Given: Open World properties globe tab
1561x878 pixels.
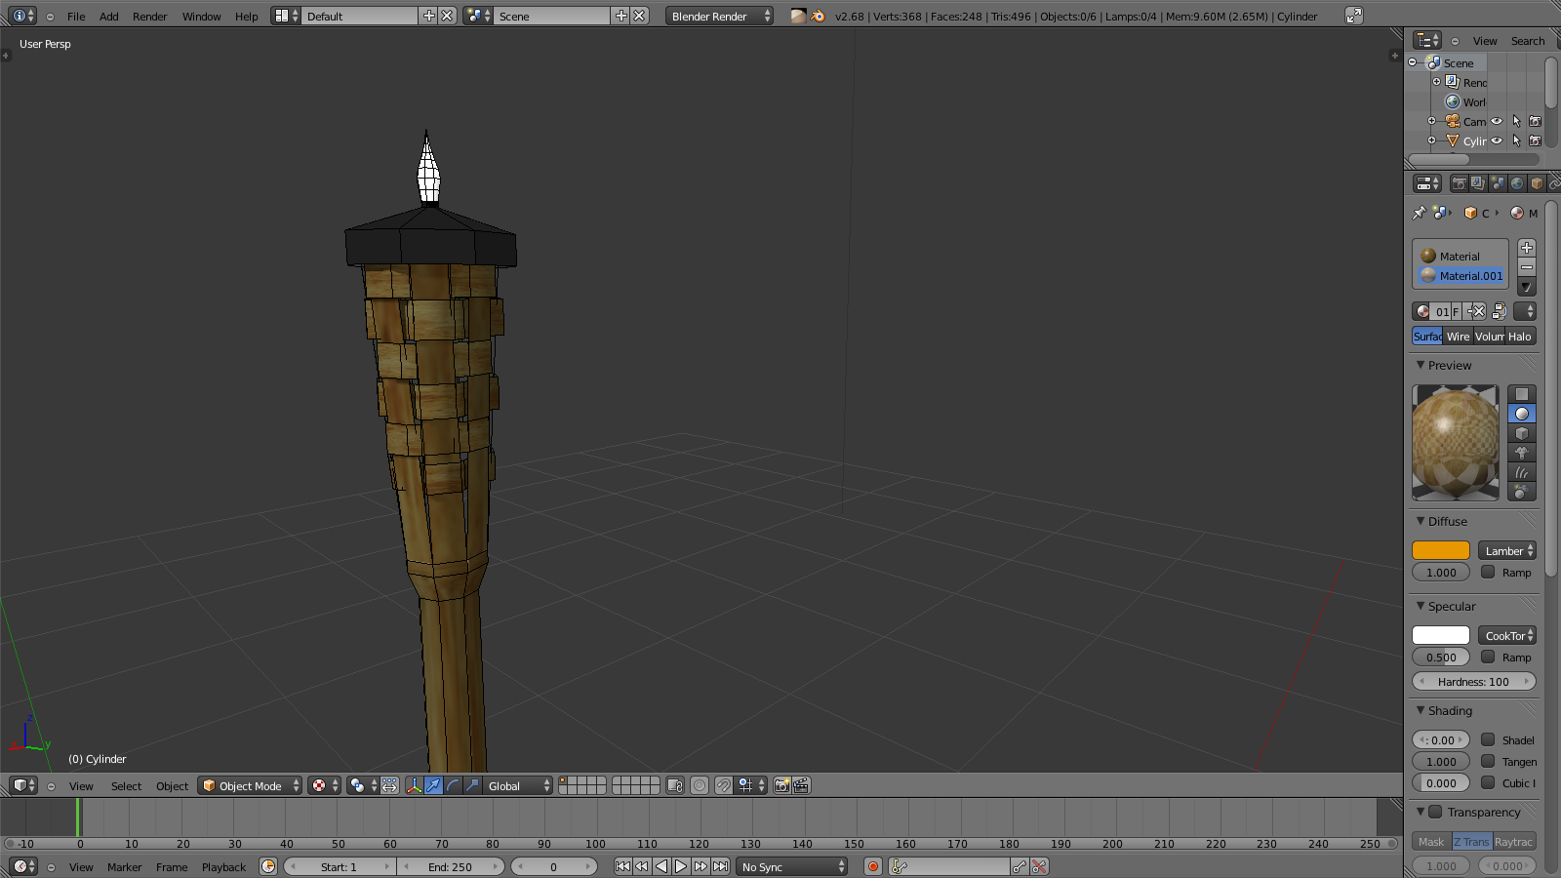Looking at the screenshot, I should pos(1517,183).
